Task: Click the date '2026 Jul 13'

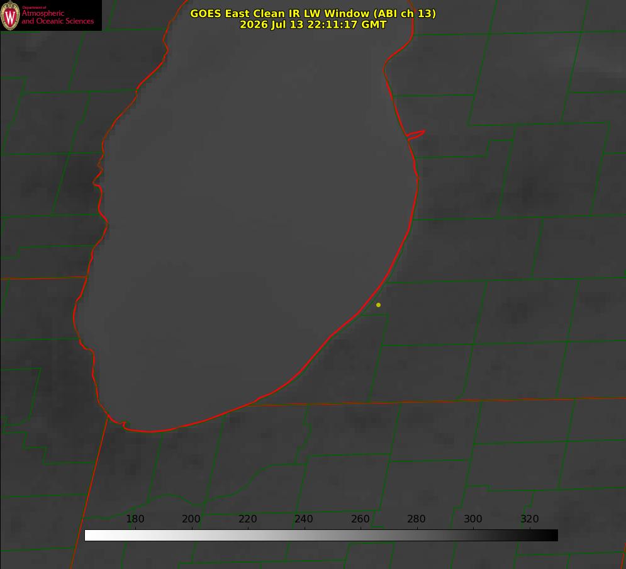Action: coord(272,25)
